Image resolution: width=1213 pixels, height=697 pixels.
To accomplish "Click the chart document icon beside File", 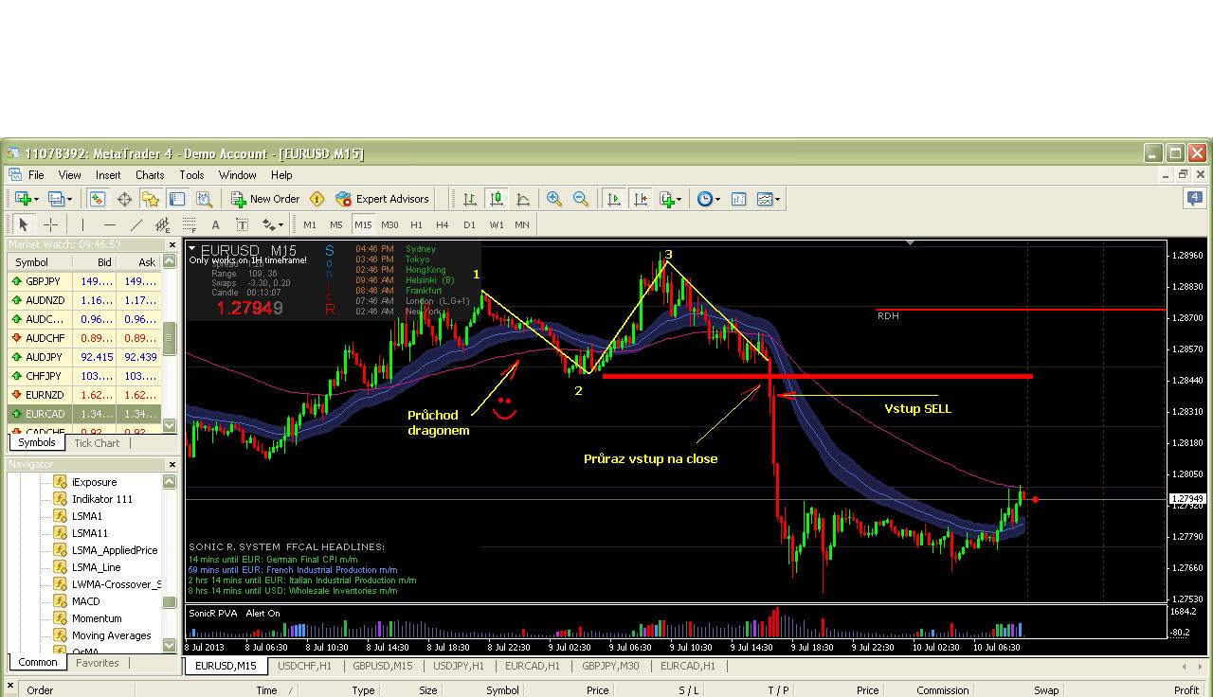I will coord(14,174).
